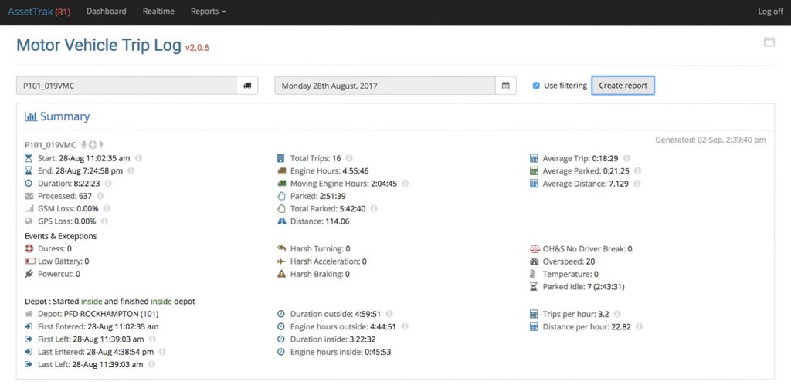Click the AssetTrak brand logo link
The height and width of the screenshot is (388, 791).
39,12
